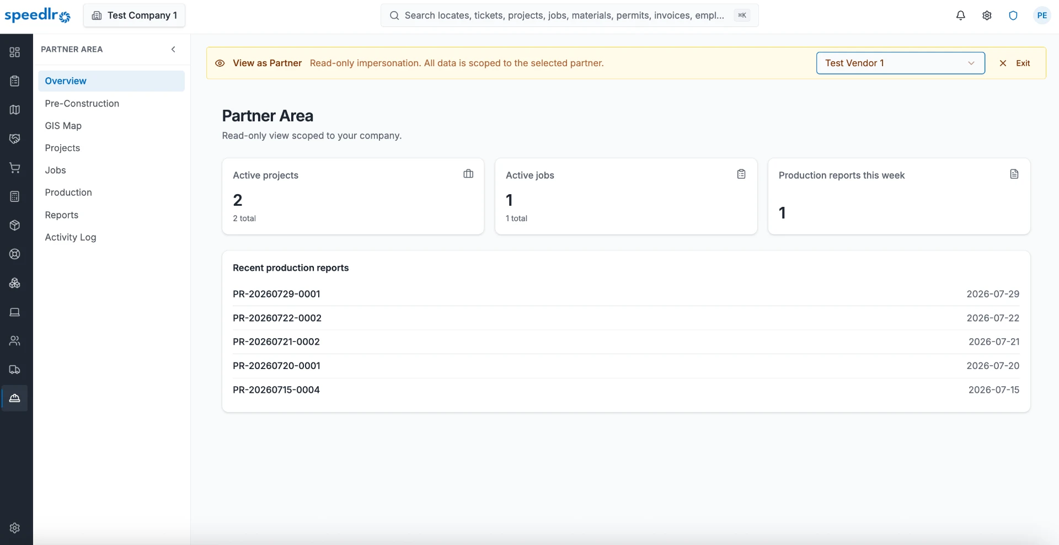Open the people icon in left rail
The image size is (1059, 545).
click(15, 340)
